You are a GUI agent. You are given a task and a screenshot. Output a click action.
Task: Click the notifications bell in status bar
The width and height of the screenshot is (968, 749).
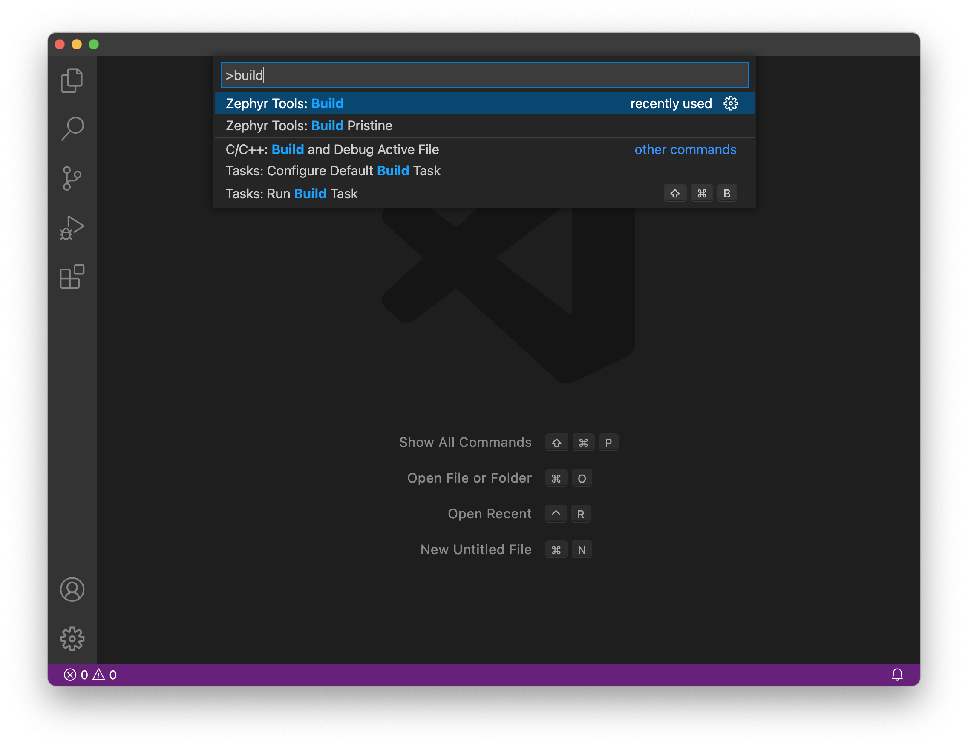897,674
